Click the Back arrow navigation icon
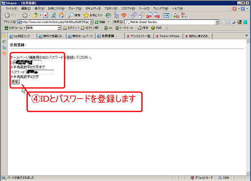This screenshot has height=181, width=251. click(x=7, y=16)
